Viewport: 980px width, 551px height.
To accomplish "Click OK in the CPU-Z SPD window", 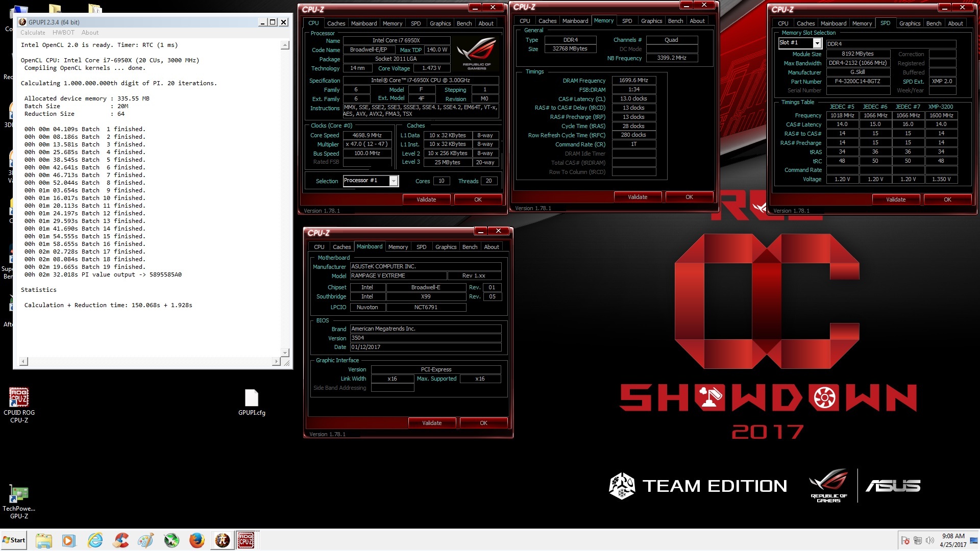I will 947,199.
